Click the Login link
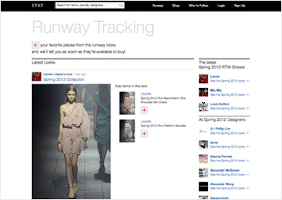This screenshot has width=282, height=200. [x=221, y=6]
